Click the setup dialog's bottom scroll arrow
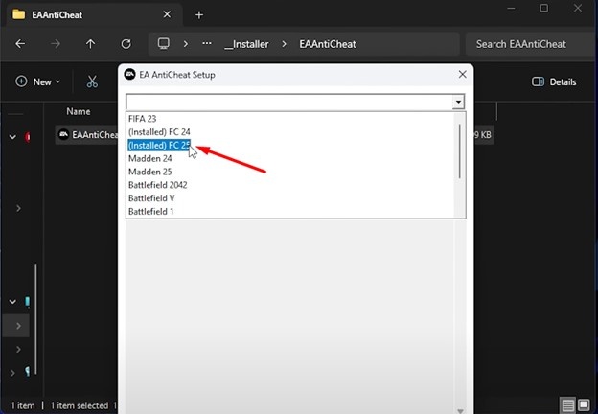The height and width of the screenshot is (414, 598). tap(460, 410)
